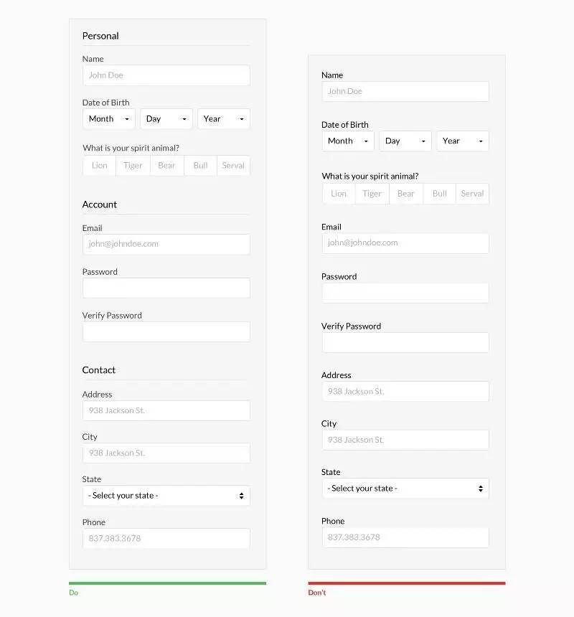Image resolution: width=574 pixels, height=617 pixels.
Task: Open the Month dropdown in the right form
Action: (x=348, y=141)
